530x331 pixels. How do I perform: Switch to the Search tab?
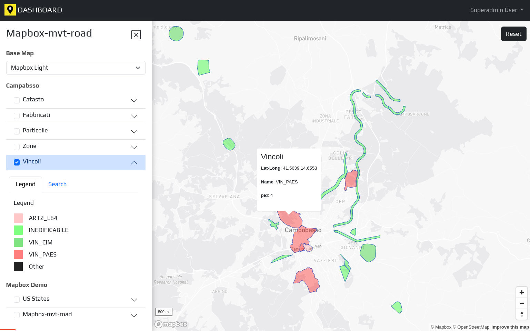(x=57, y=184)
